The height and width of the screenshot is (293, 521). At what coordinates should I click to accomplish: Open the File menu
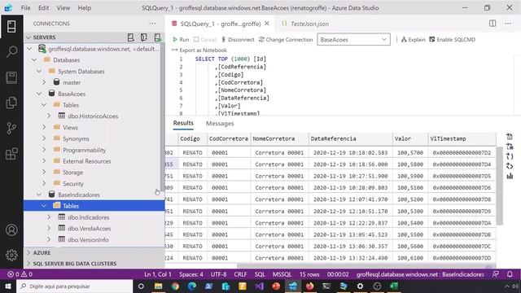coord(25,7)
